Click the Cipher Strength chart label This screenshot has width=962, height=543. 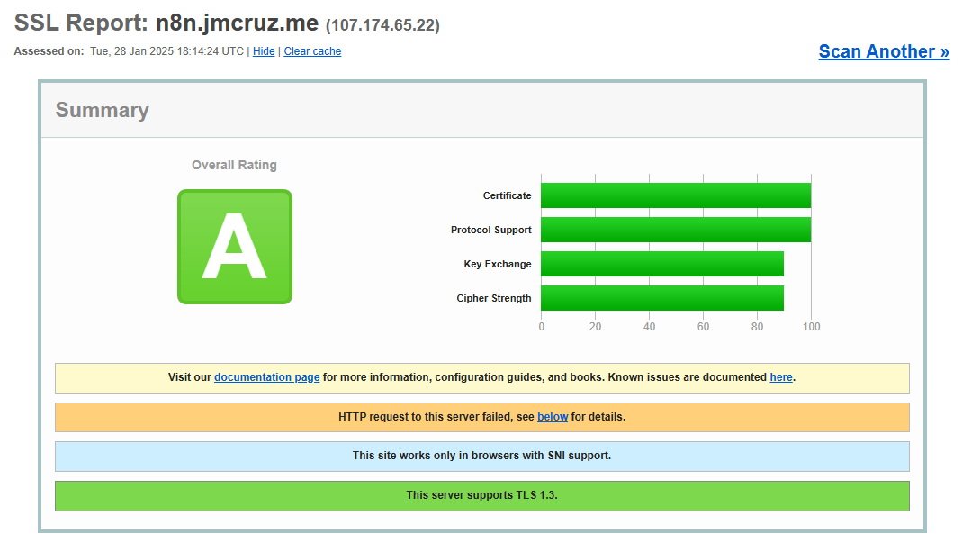click(494, 298)
